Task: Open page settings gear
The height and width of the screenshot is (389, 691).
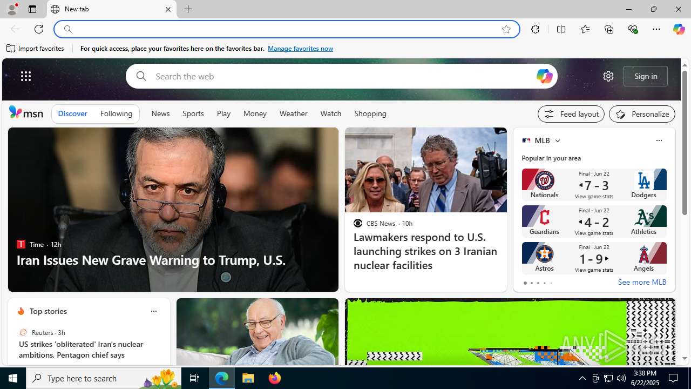Action: (608, 76)
